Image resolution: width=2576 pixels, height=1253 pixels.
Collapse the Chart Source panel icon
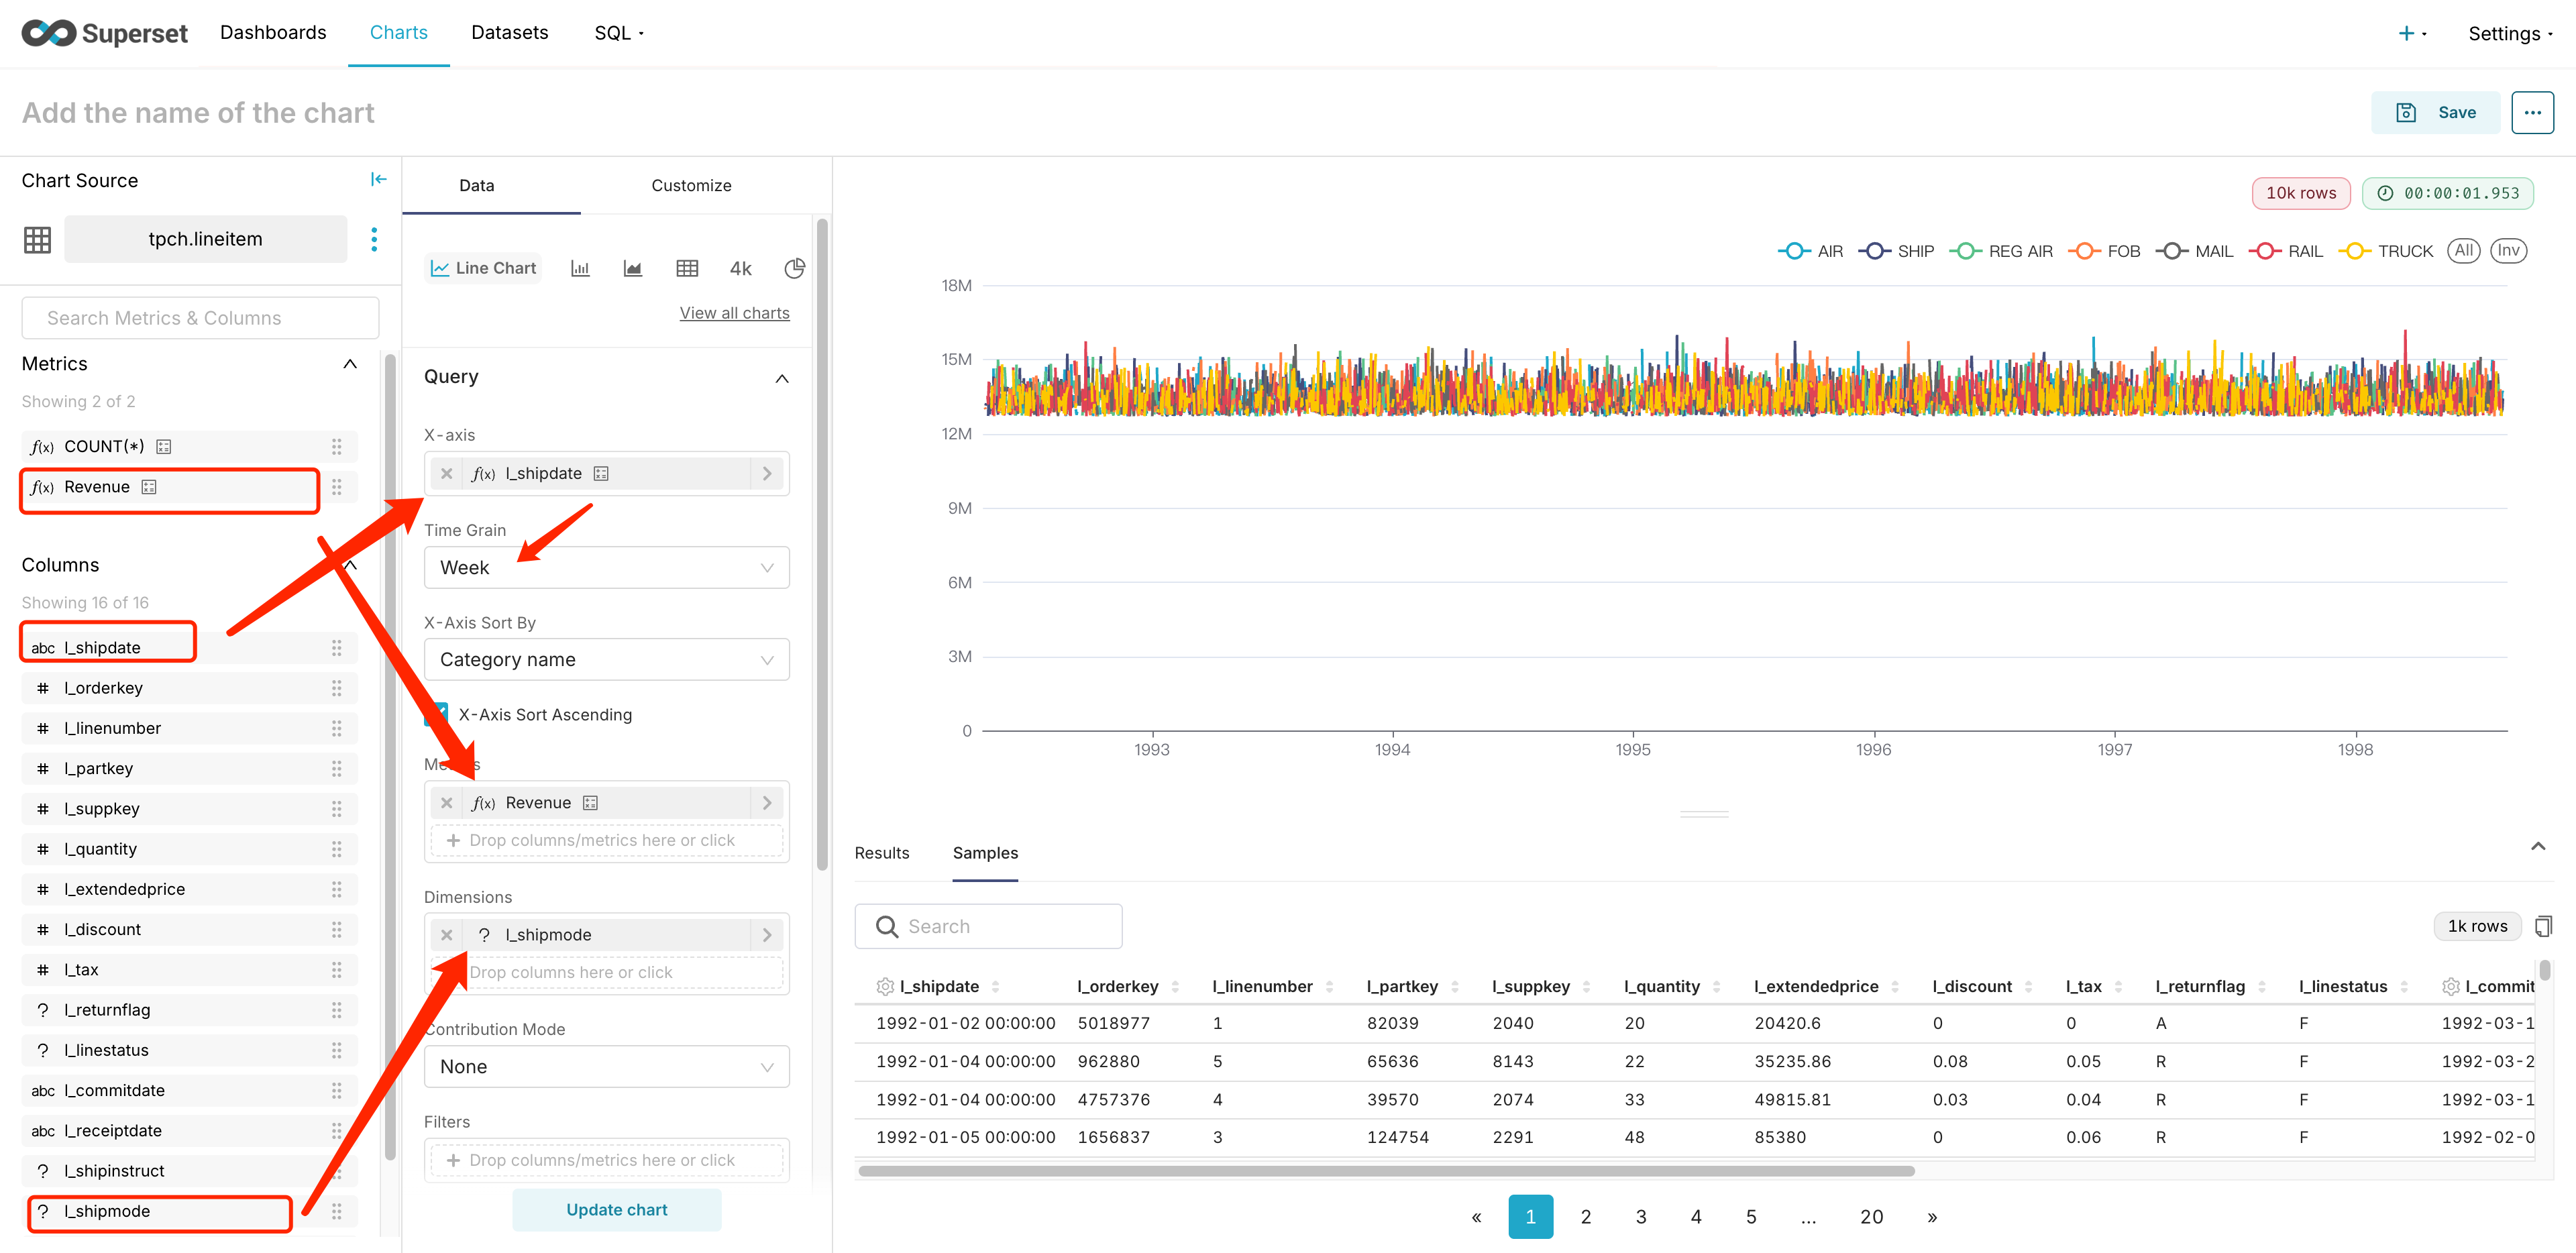pyautogui.click(x=378, y=180)
